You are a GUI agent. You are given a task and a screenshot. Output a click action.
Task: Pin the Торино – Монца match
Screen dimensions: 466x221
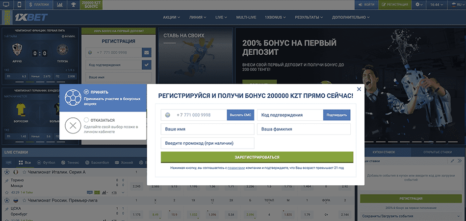[x=6, y=180]
